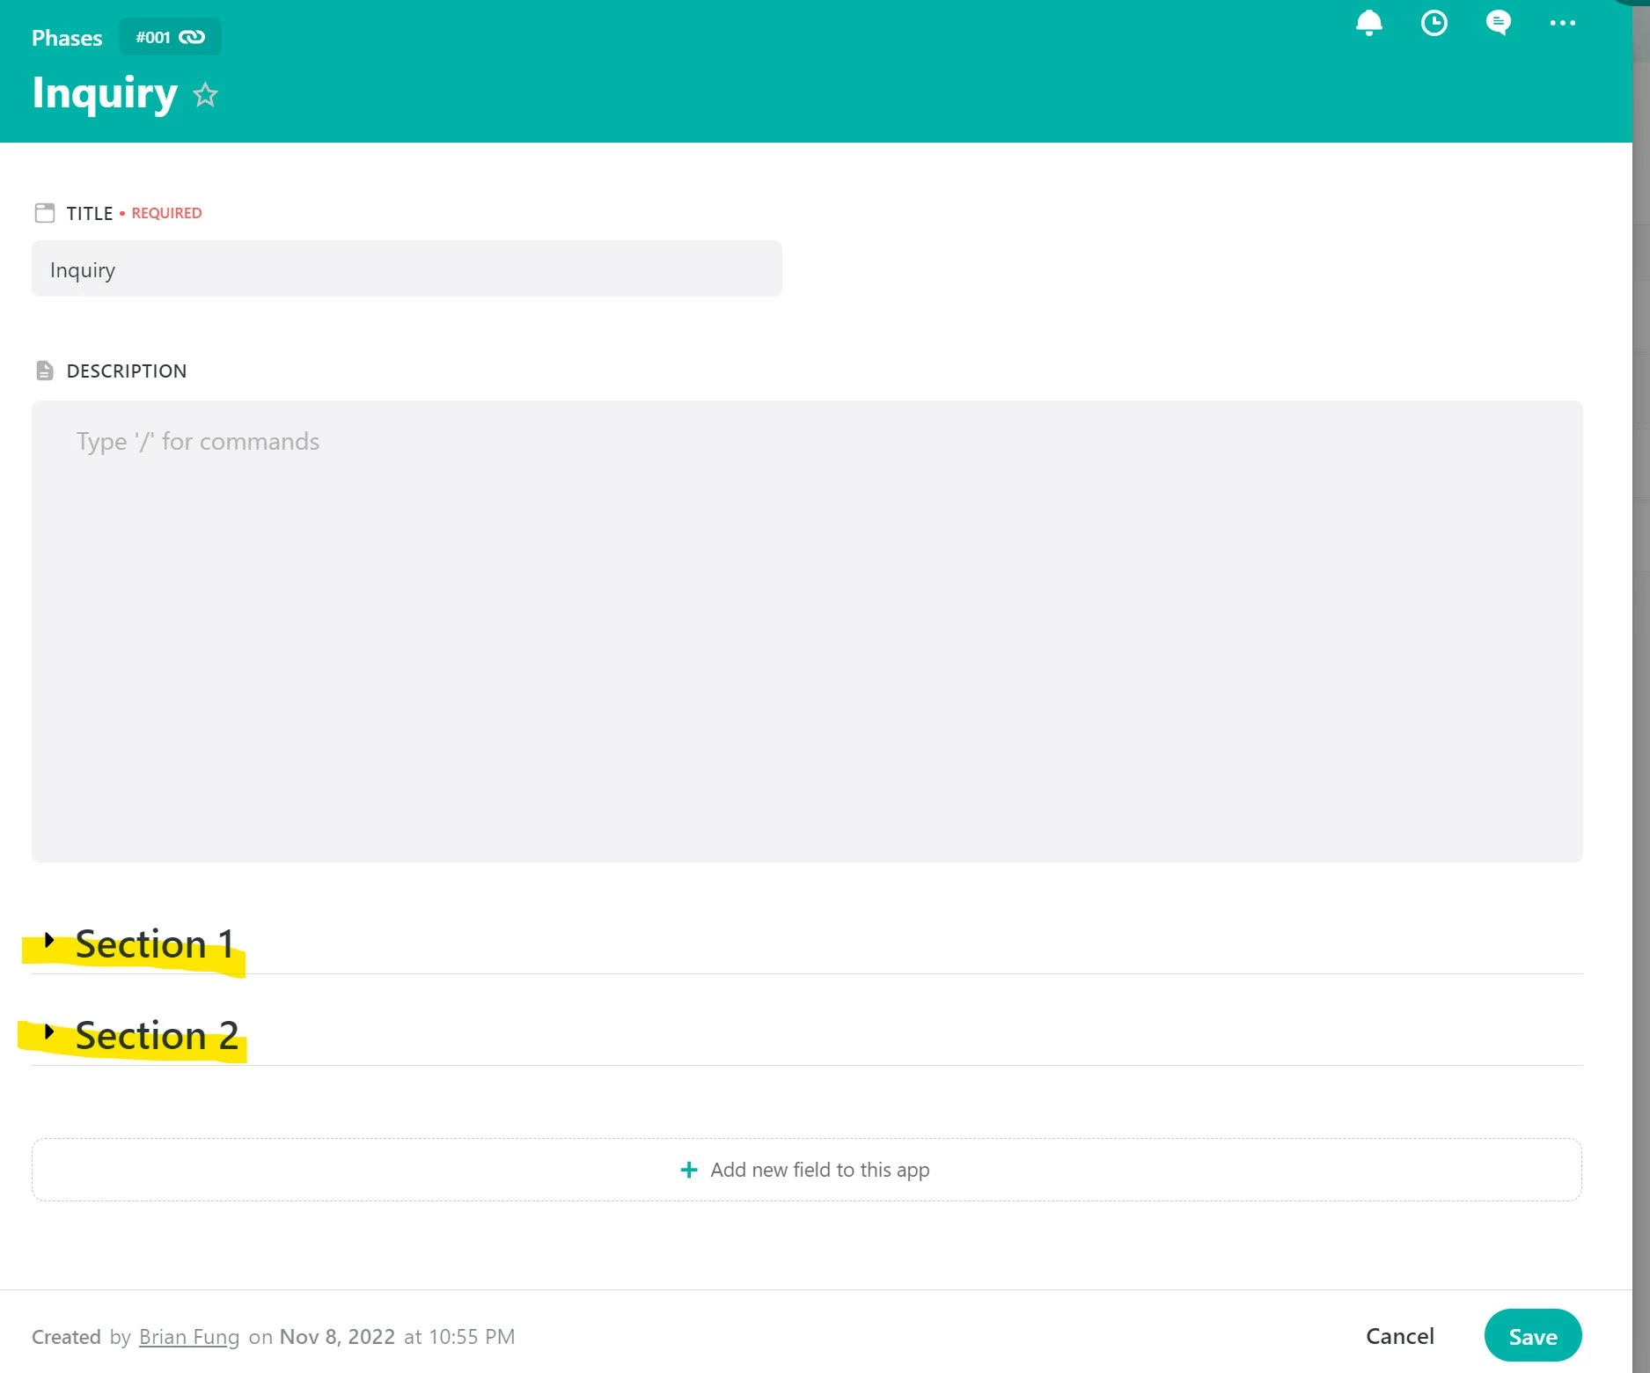Click the DESCRIPTION field label
The height and width of the screenshot is (1373, 1650).
point(127,371)
